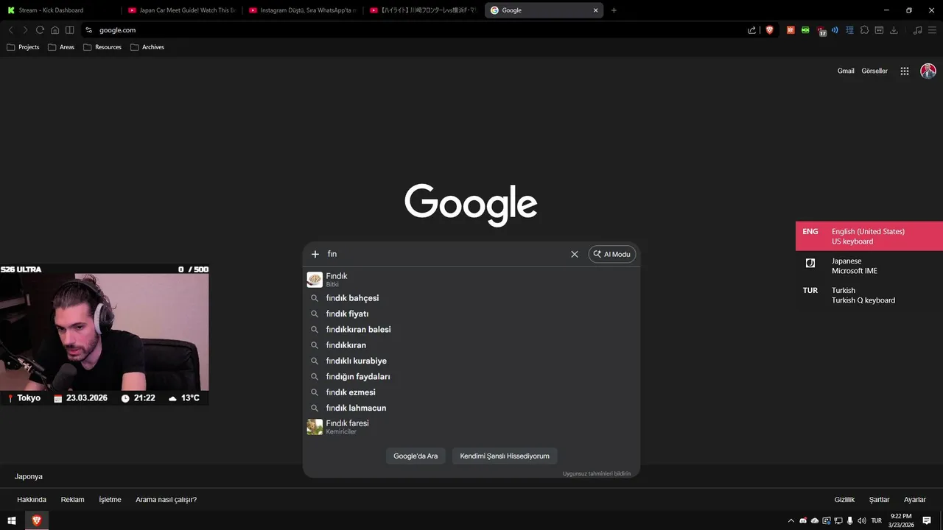
Task: Open the Projects bookmarks folder
Action: (x=23, y=47)
